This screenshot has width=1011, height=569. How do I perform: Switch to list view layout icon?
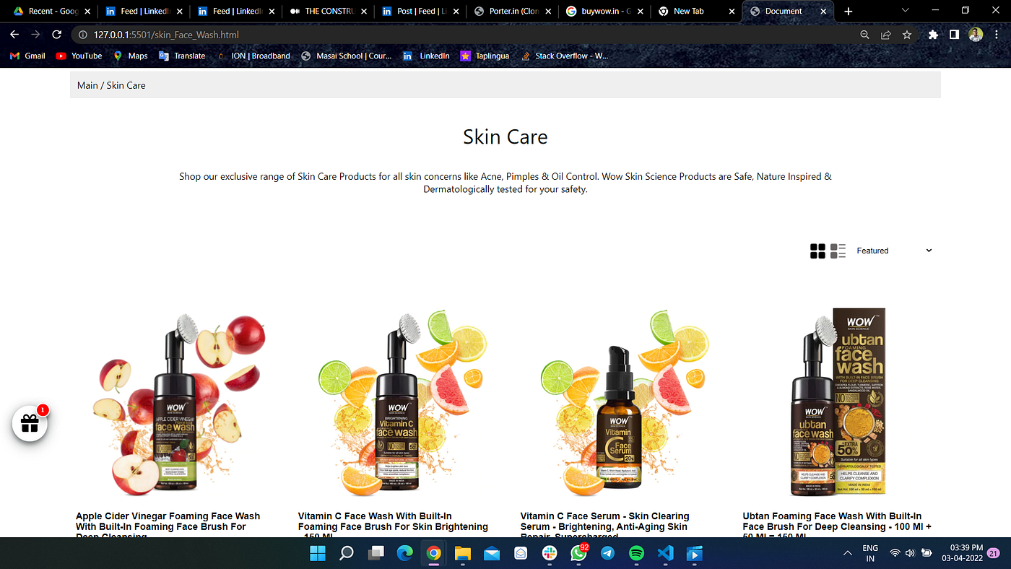click(838, 251)
